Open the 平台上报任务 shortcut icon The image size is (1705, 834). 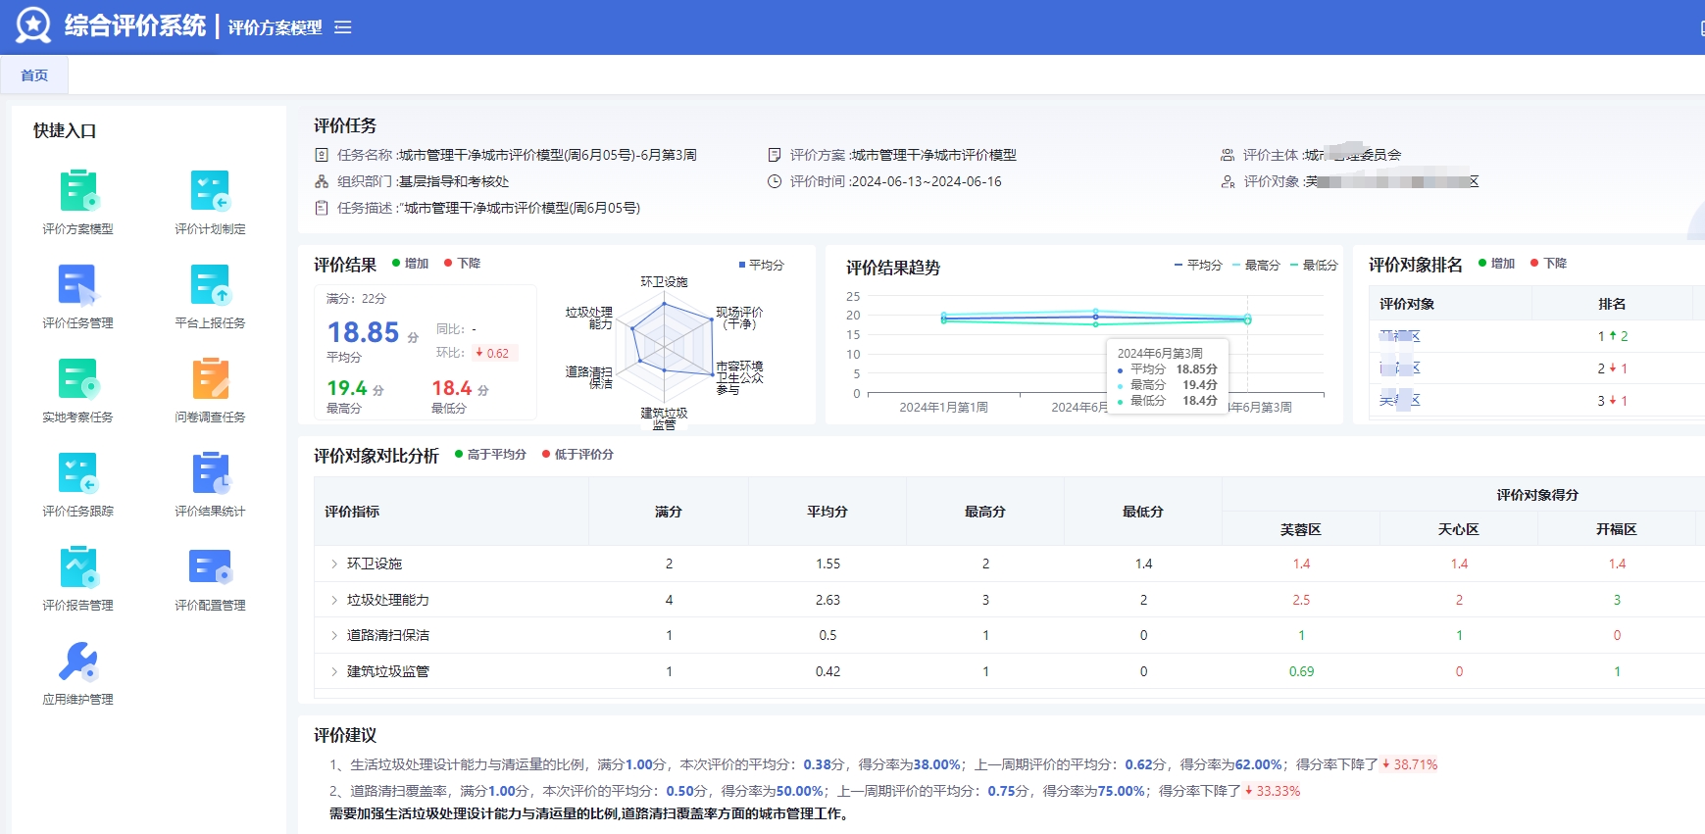click(x=210, y=285)
